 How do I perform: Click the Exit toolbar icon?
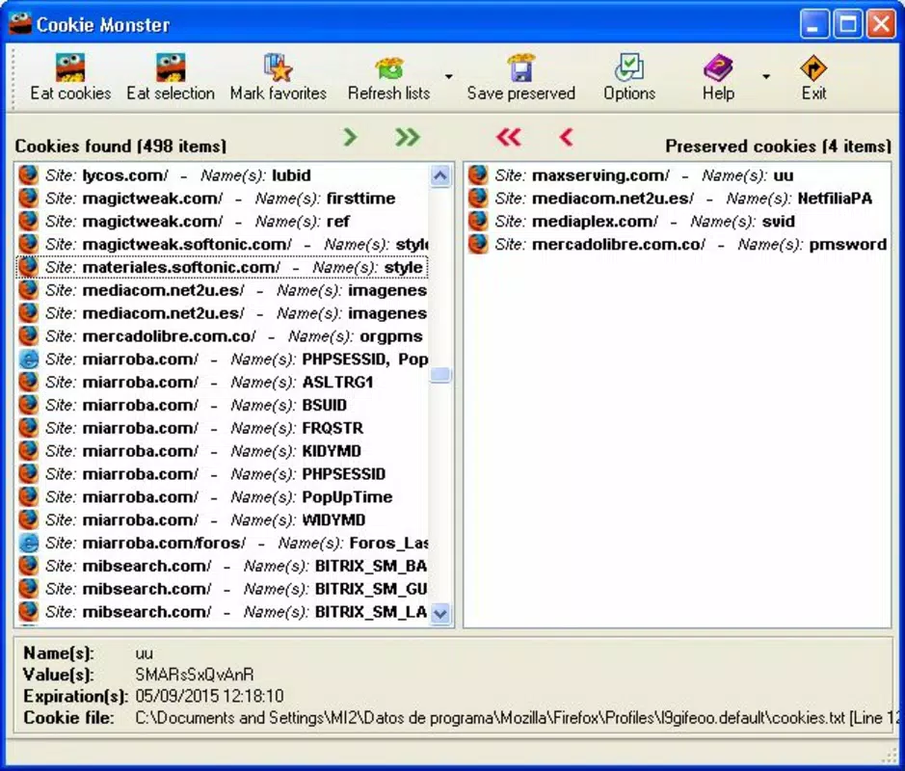click(x=813, y=67)
